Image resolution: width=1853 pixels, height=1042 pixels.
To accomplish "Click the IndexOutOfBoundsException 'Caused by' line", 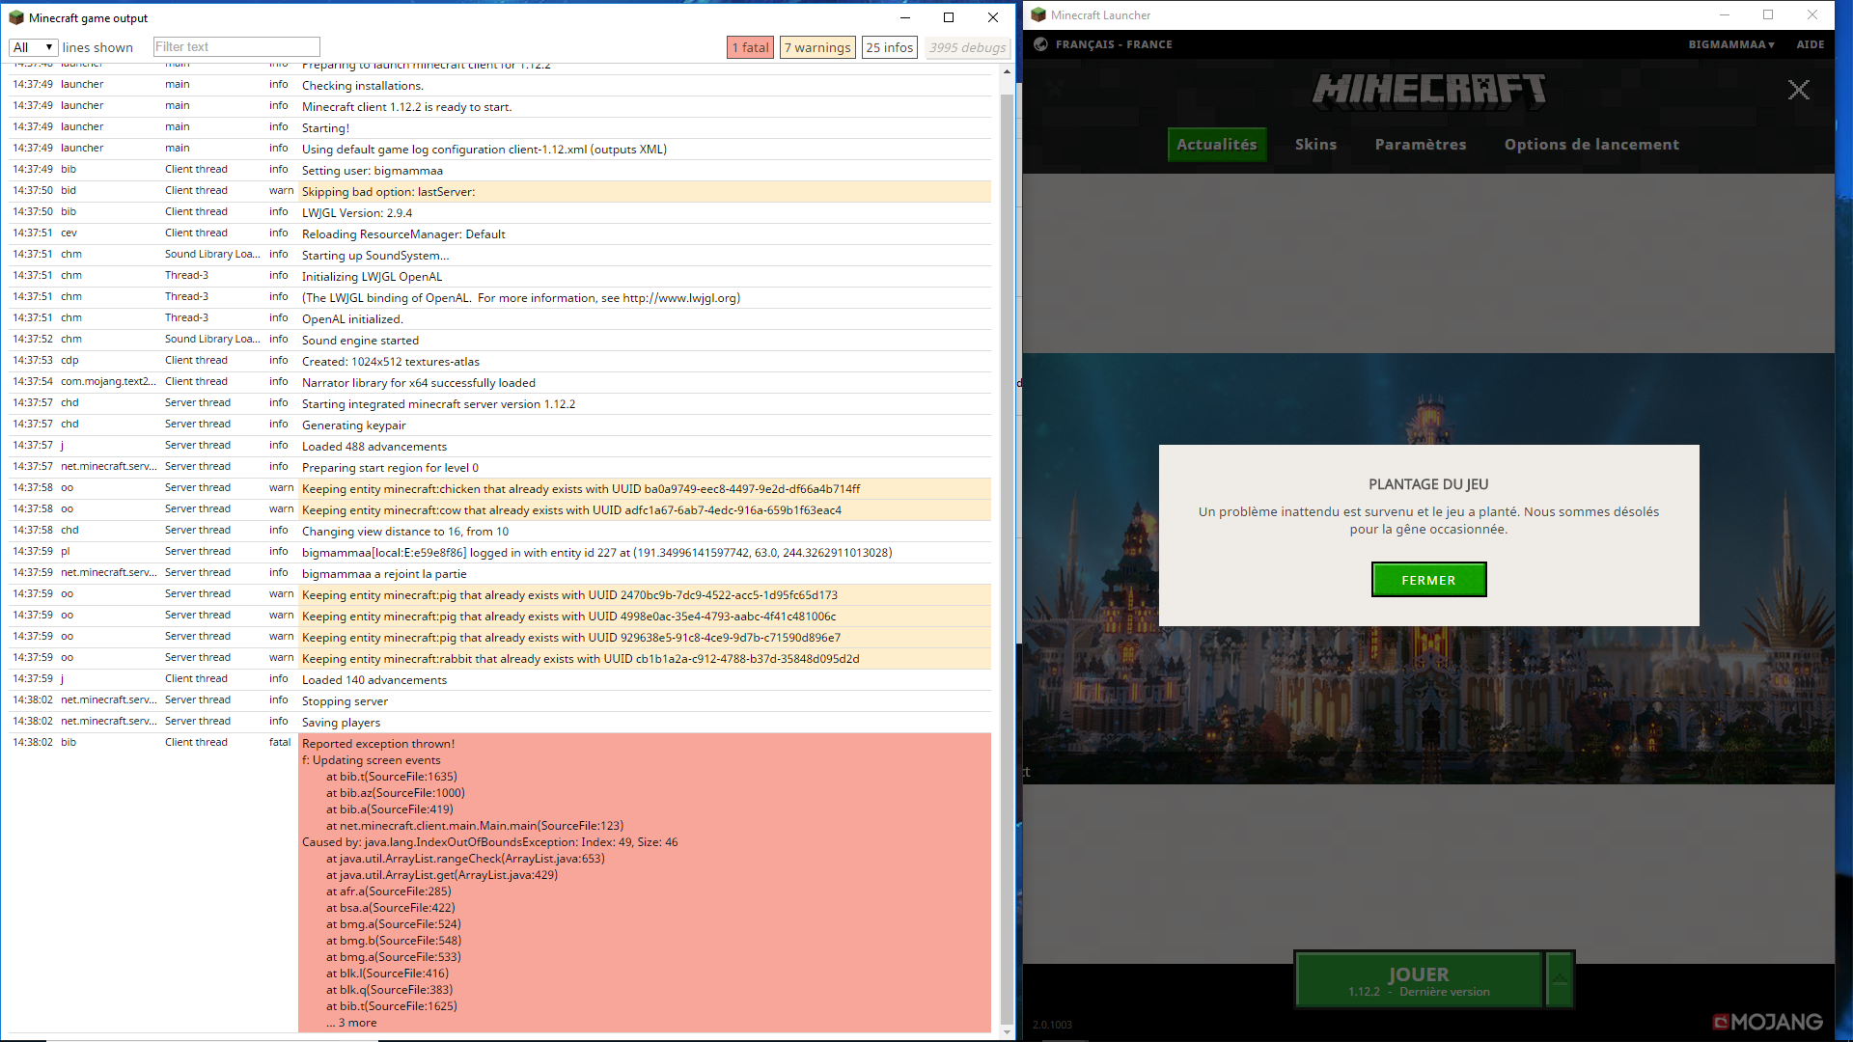I will (x=489, y=842).
